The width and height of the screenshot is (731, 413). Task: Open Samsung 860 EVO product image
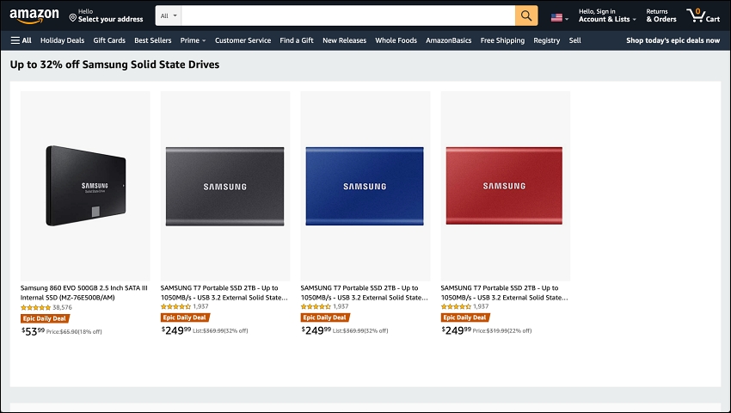coord(85,186)
